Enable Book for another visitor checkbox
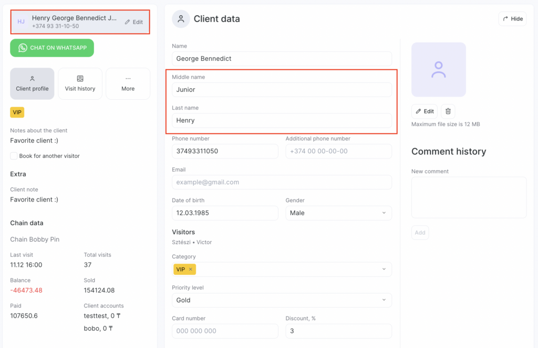The width and height of the screenshot is (538, 348). click(14, 156)
